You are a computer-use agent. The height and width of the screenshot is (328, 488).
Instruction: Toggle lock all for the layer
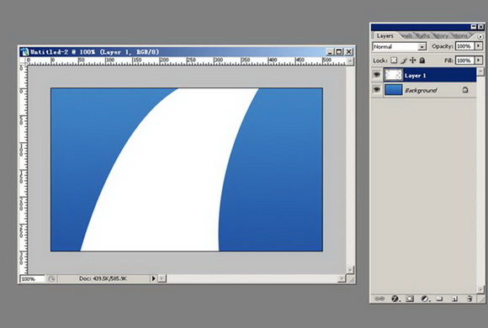(x=422, y=61)
